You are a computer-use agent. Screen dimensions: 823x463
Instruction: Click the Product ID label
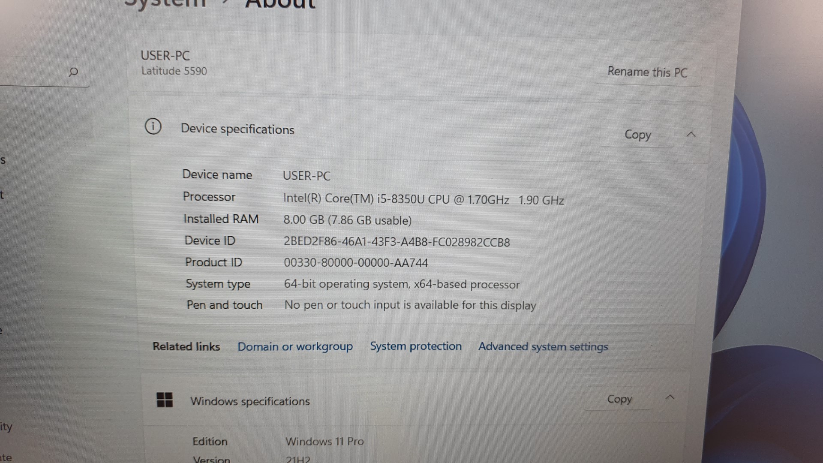(213, 262)
